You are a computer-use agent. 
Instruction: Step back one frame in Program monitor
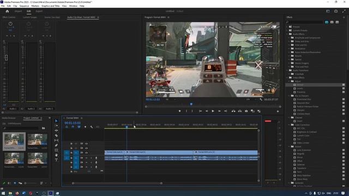[x=207, y=111]
